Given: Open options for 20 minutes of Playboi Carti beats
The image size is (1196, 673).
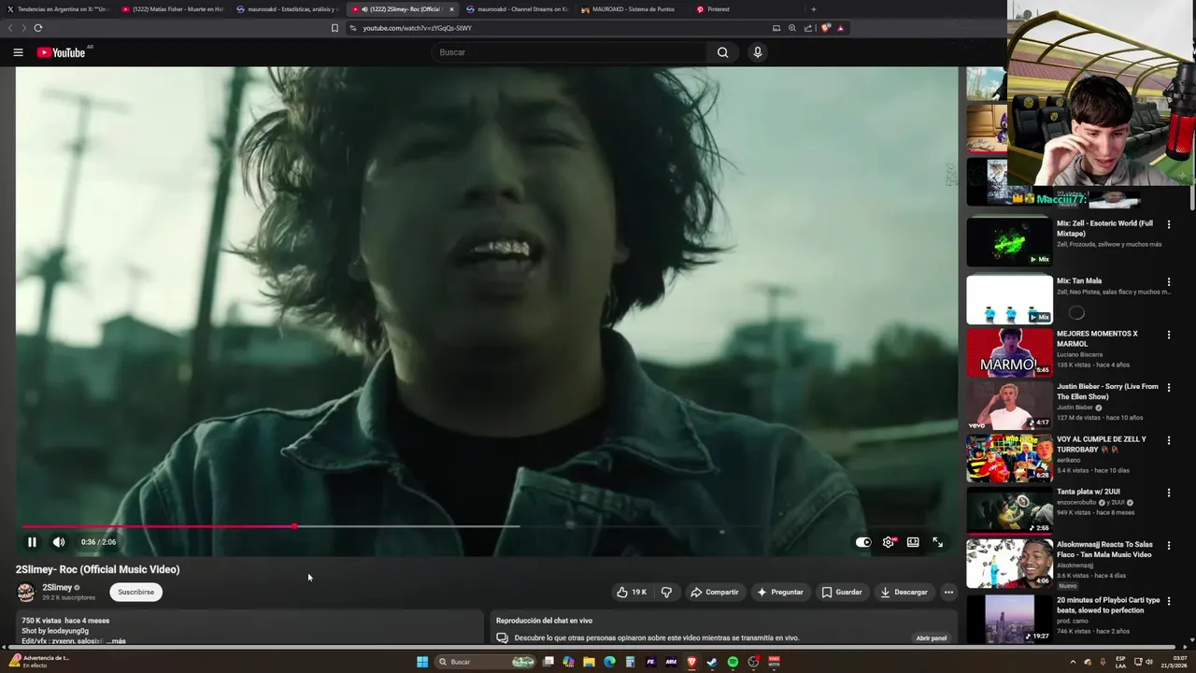Looking at the screenshot, I should point(1168,600).
